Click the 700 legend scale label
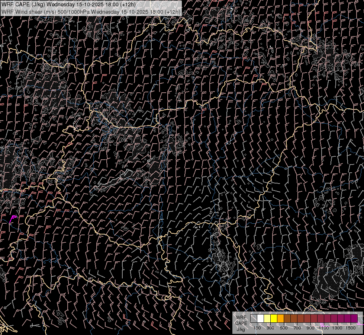This screenshot has height=335, width=364. 297,328
